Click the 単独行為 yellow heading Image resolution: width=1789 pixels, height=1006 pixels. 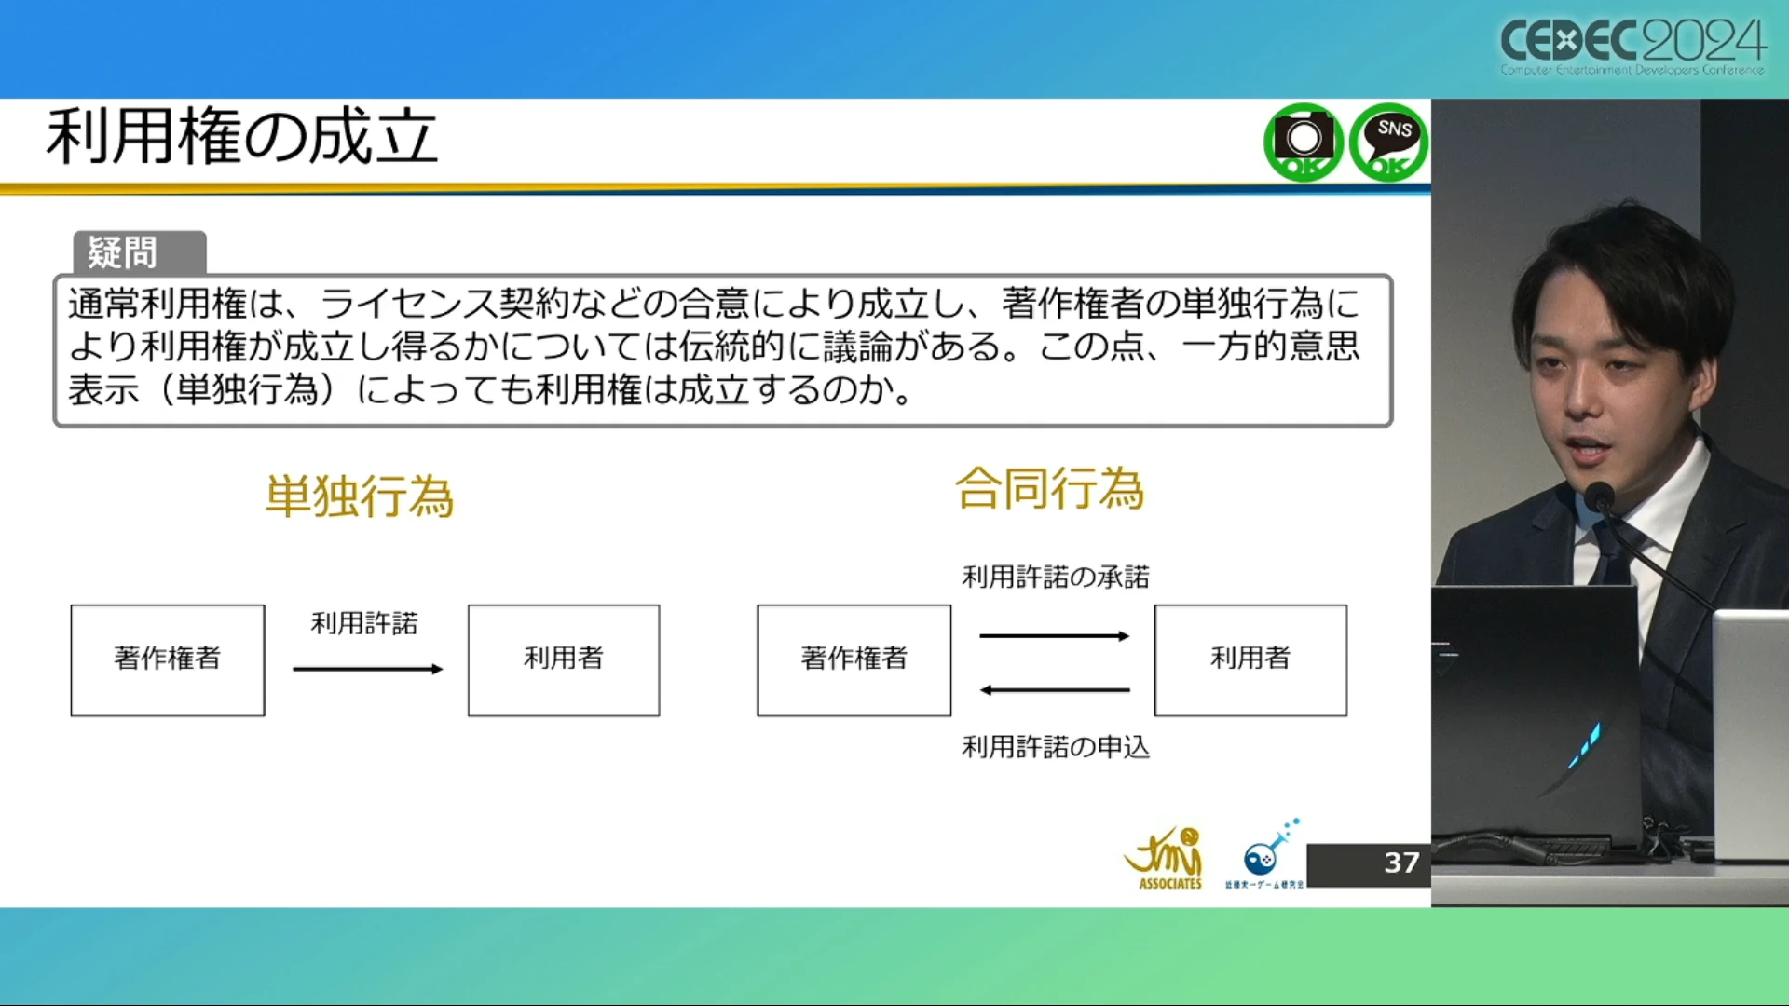pyautogui.click(x=360, y=496)
